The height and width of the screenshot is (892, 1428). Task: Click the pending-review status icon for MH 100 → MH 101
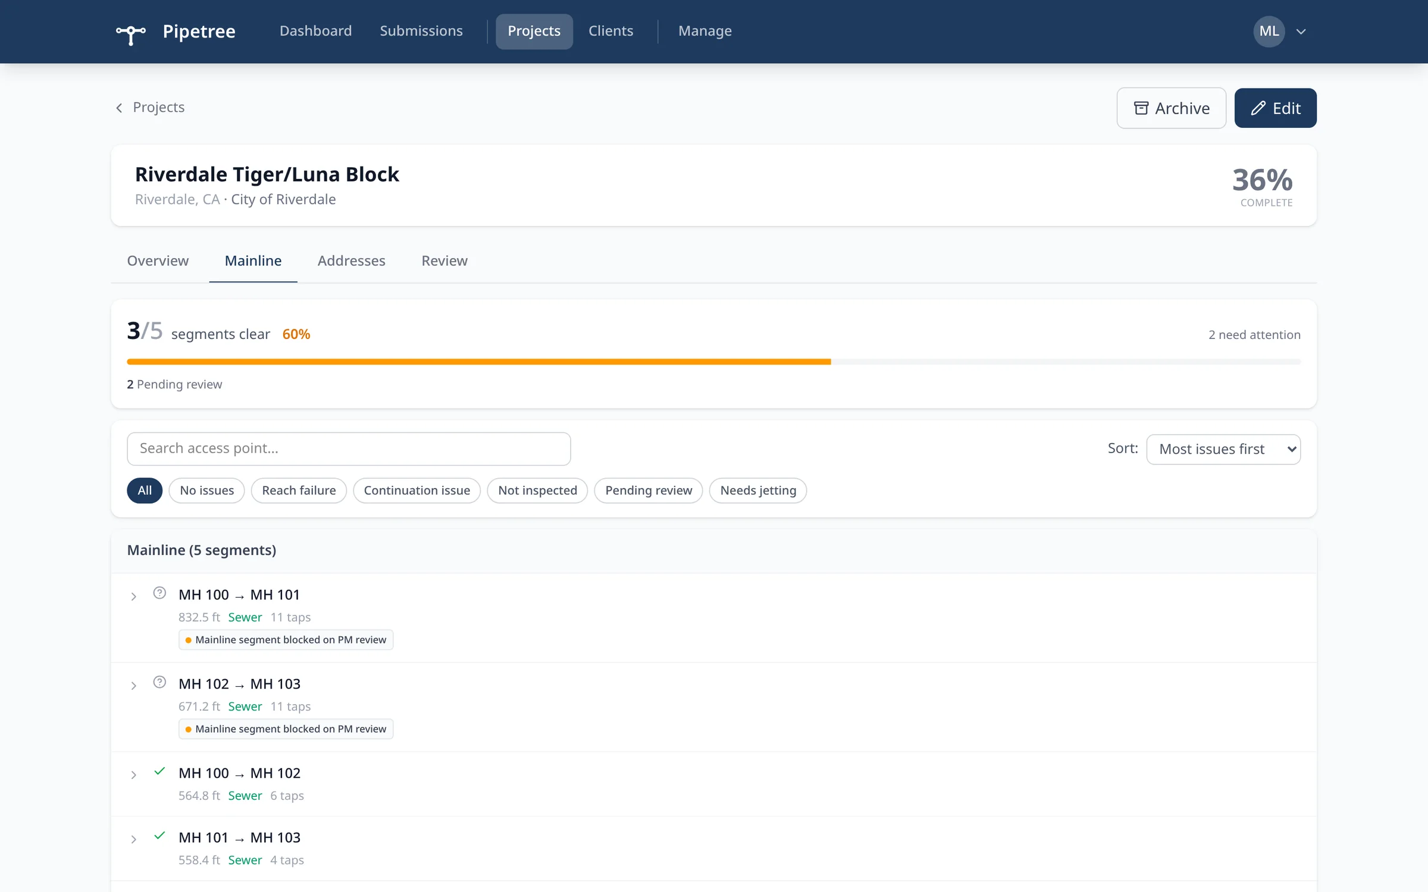point(159,593)
